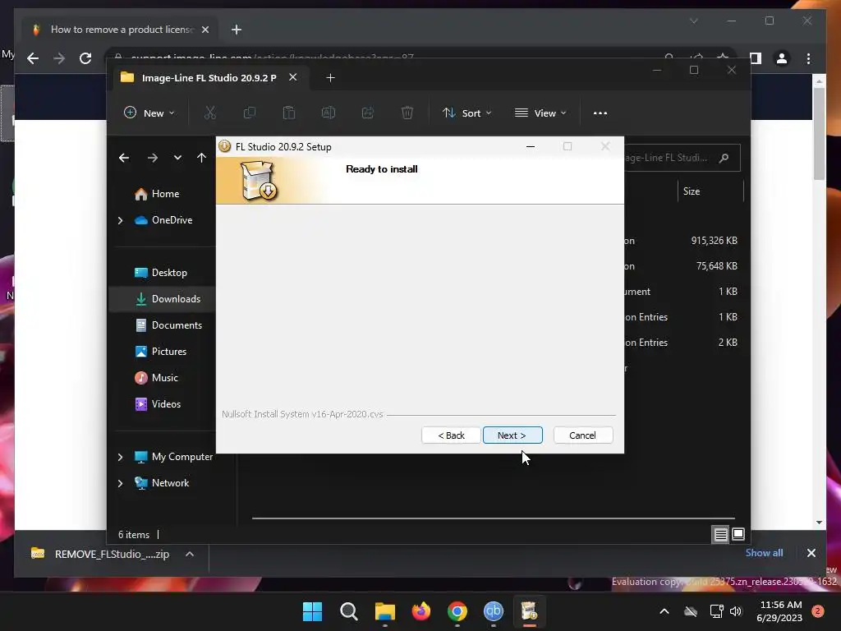Click the Cut scissors icon in Explorer
This screenshot has width=841, height=631.
209,113
